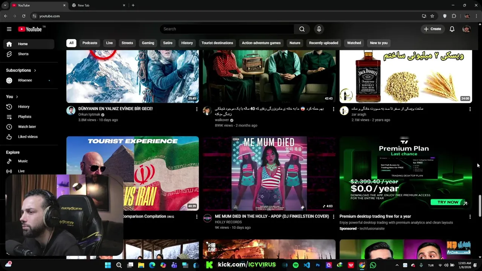The image size is (482, 271).
Task: Click TRY NOW on the ad
Action: pyautogui.click(x=448, y=202)
